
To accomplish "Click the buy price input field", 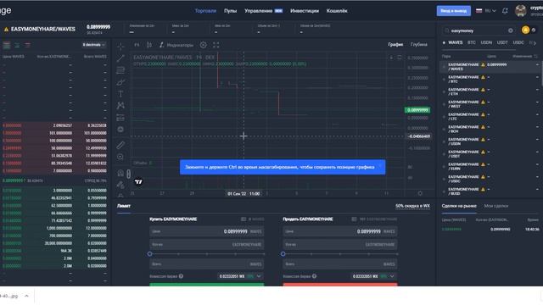I will pyautogui.click(x=207, y=231).
